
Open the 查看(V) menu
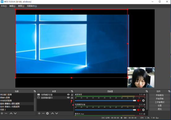pyautogui.click(x=21, y=6)
